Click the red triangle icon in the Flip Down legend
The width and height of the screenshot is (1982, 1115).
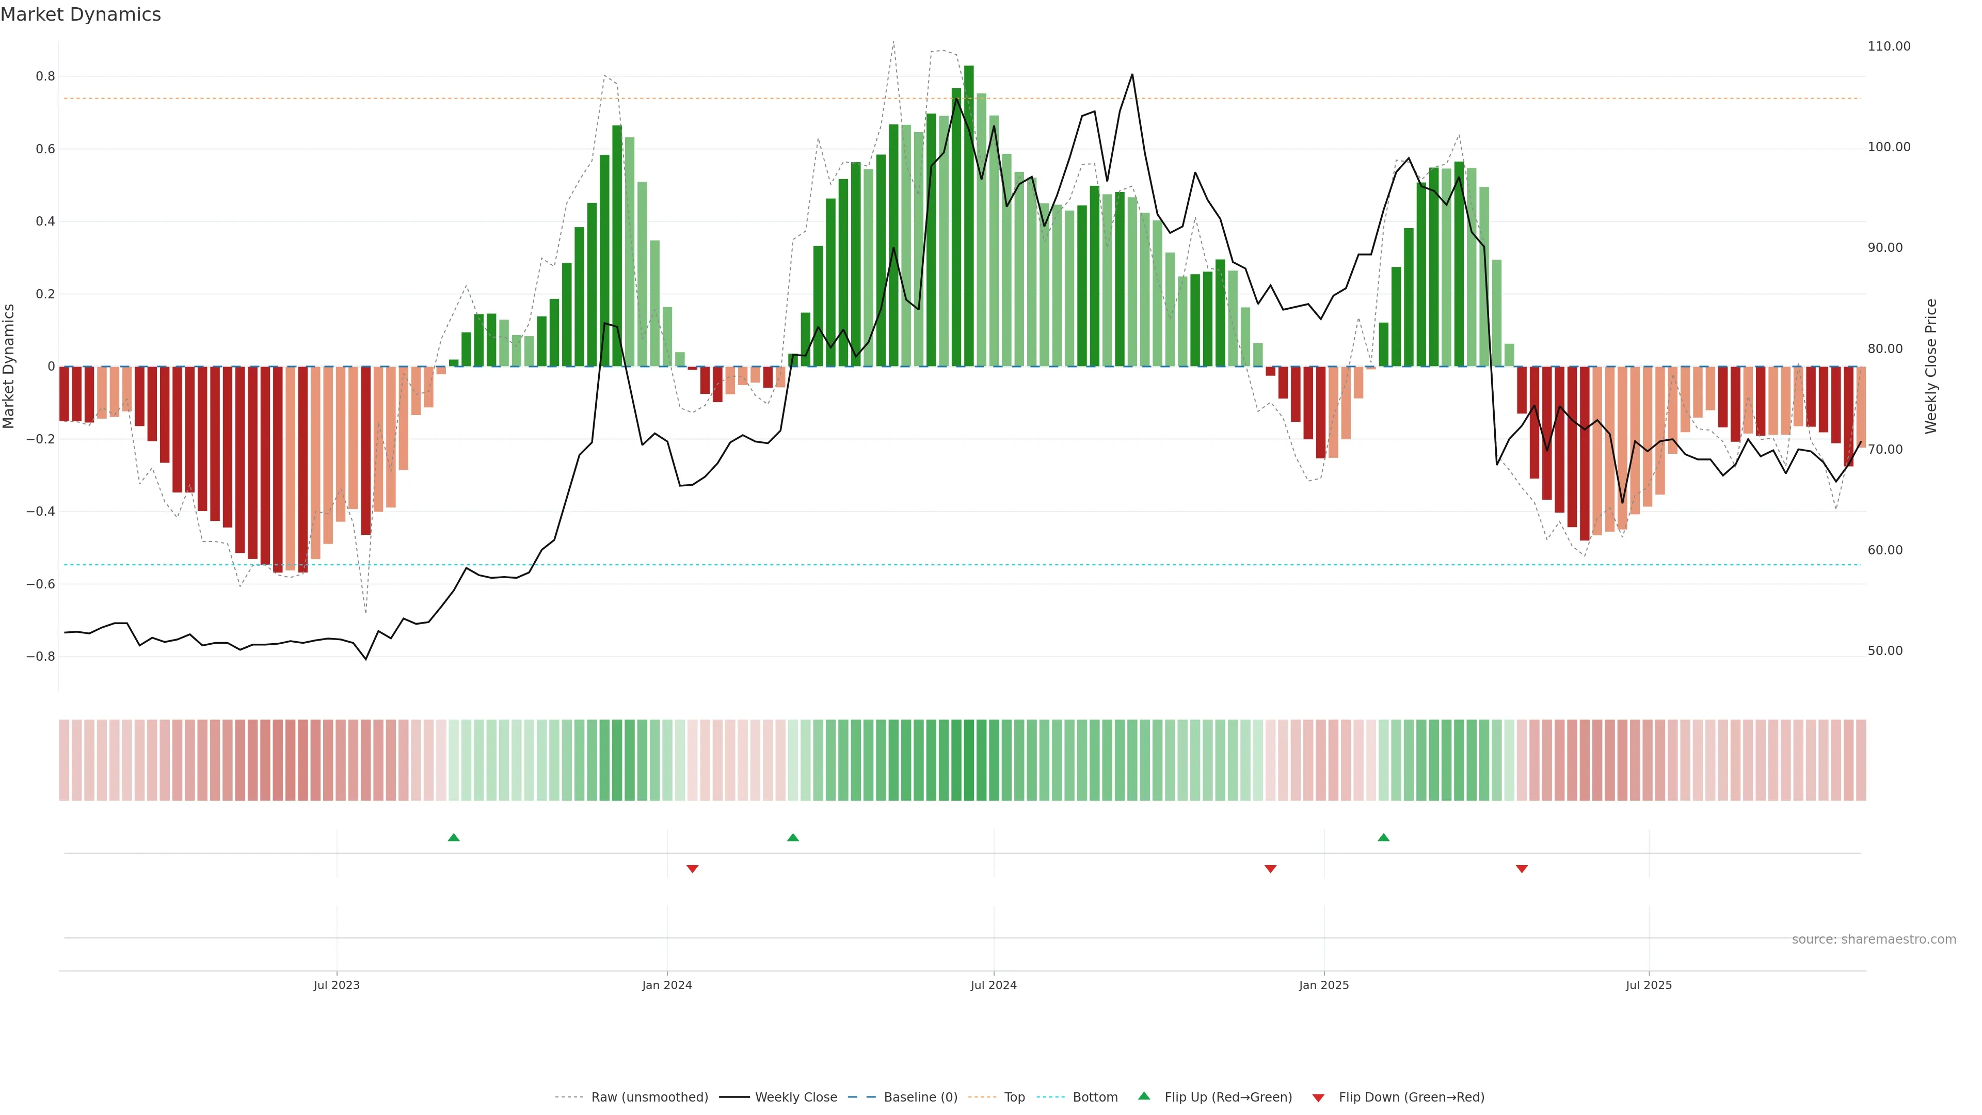(x=1318, y=1098)
